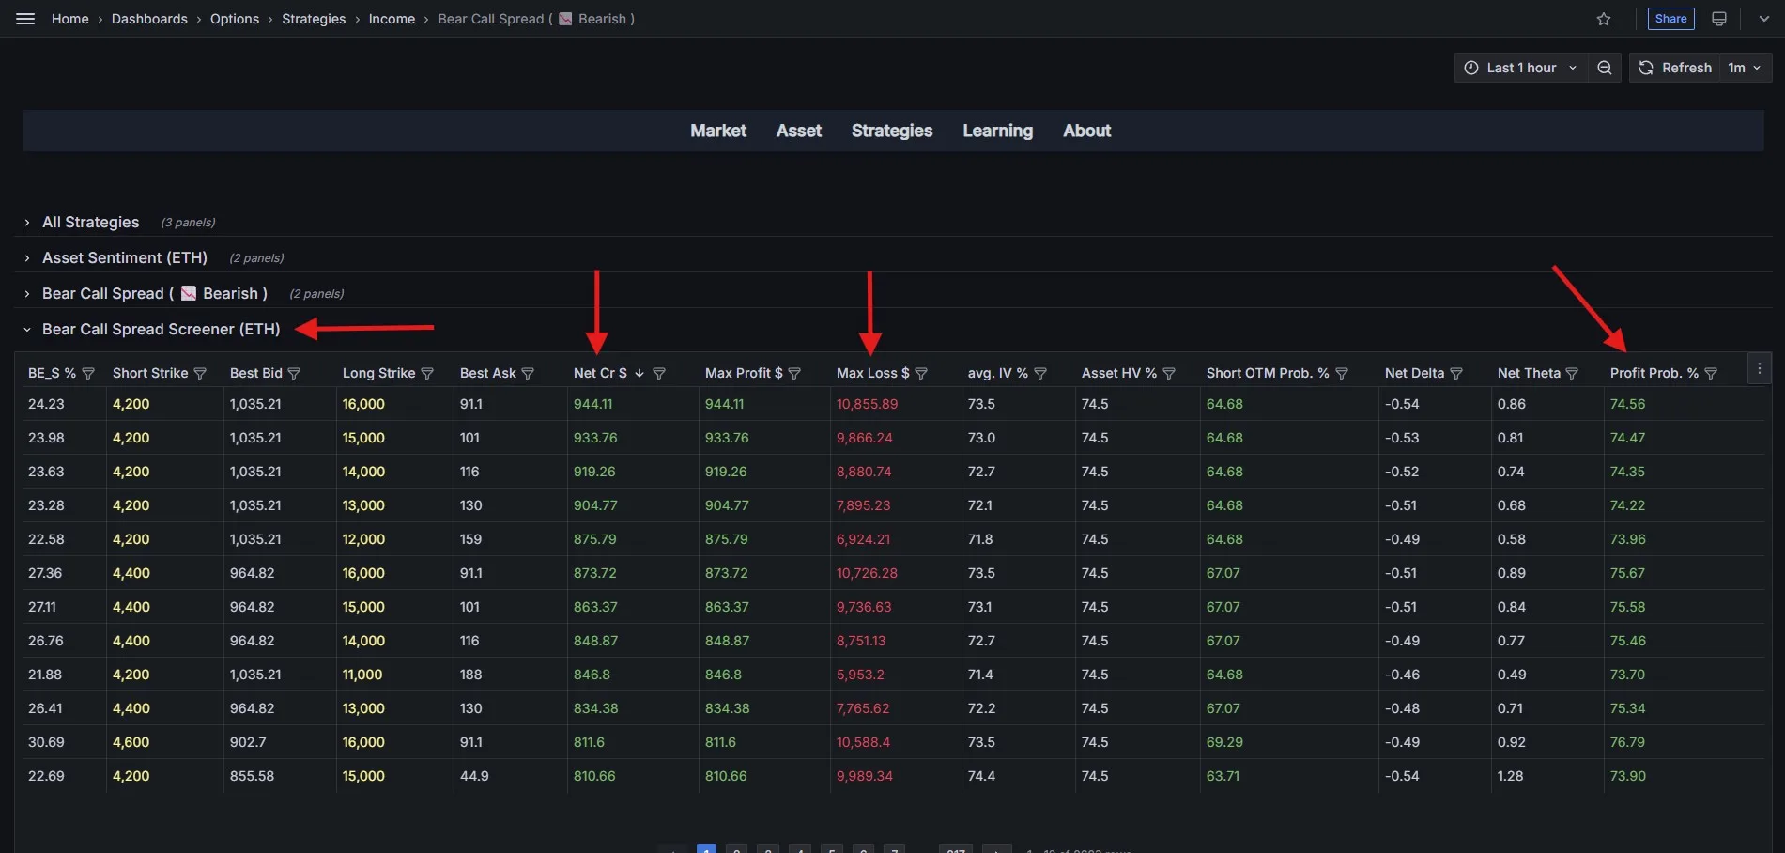Open the filter for Max Loss $ column

(x=921, y=374)
